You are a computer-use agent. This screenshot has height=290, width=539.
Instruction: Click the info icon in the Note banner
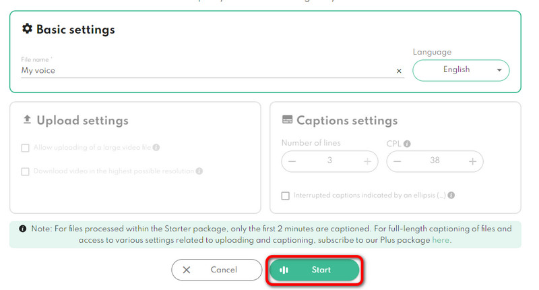23,229
